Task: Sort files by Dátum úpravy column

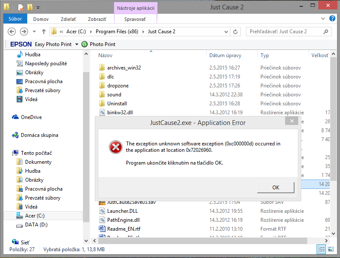Action: pos(225,55)
